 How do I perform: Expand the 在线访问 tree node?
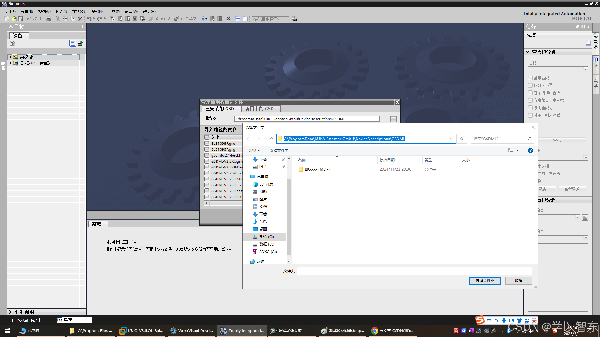pyautogui.click(x=10, y=57)
